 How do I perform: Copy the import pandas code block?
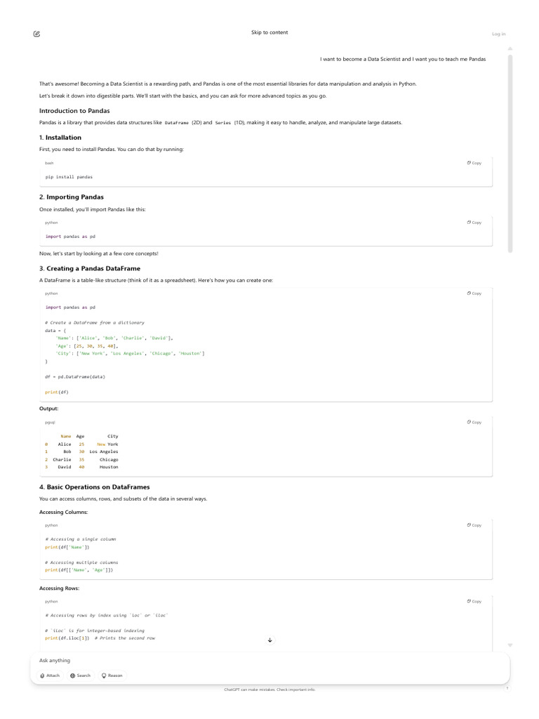pos(474,223)
